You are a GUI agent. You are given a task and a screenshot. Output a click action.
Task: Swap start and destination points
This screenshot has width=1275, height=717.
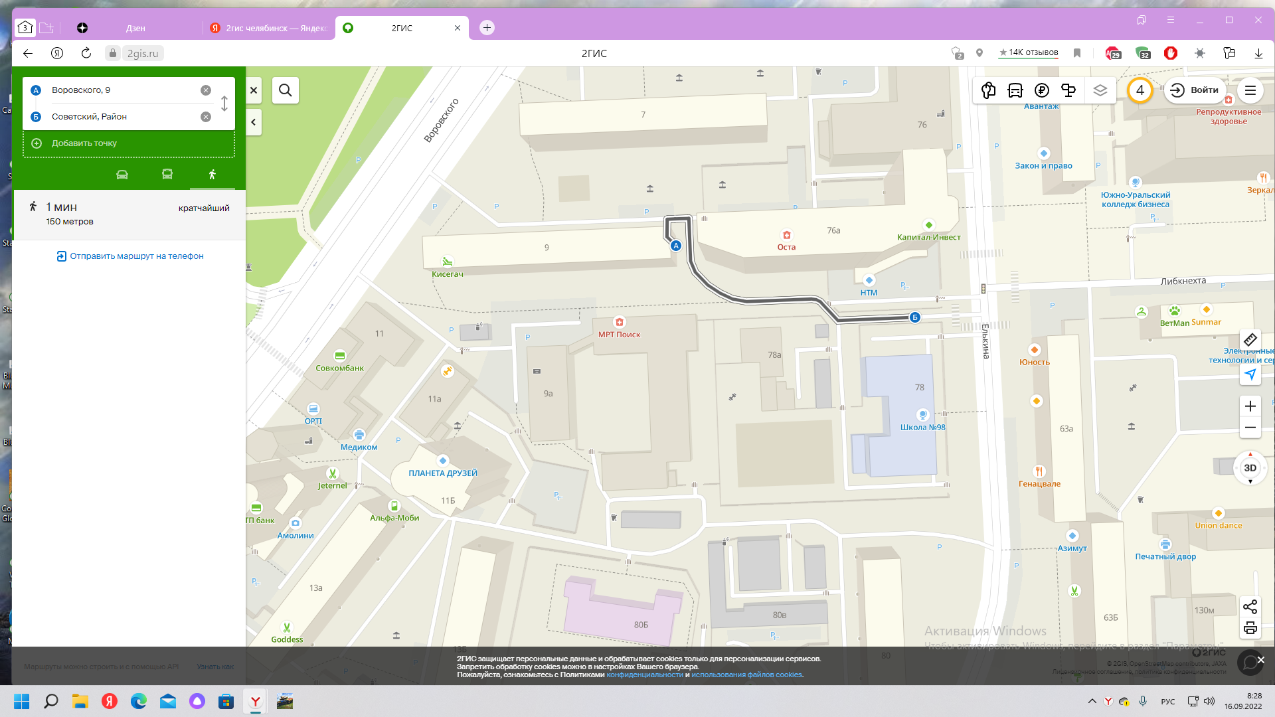224,104
